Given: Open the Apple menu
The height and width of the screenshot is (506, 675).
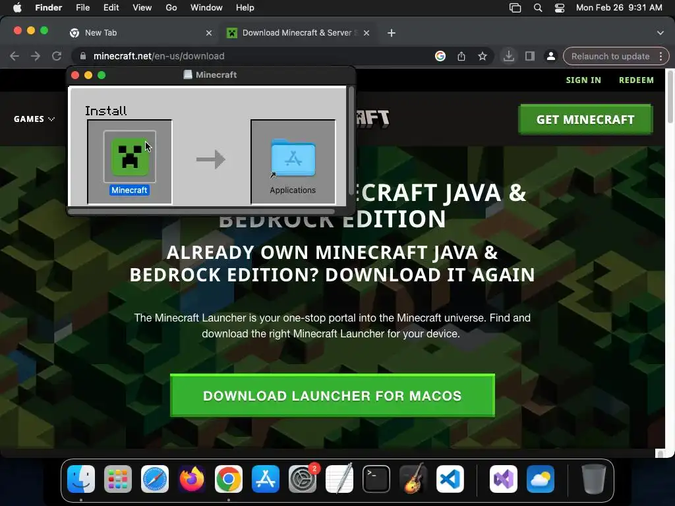Looking at the screenshot, I should tap(17, 8).
